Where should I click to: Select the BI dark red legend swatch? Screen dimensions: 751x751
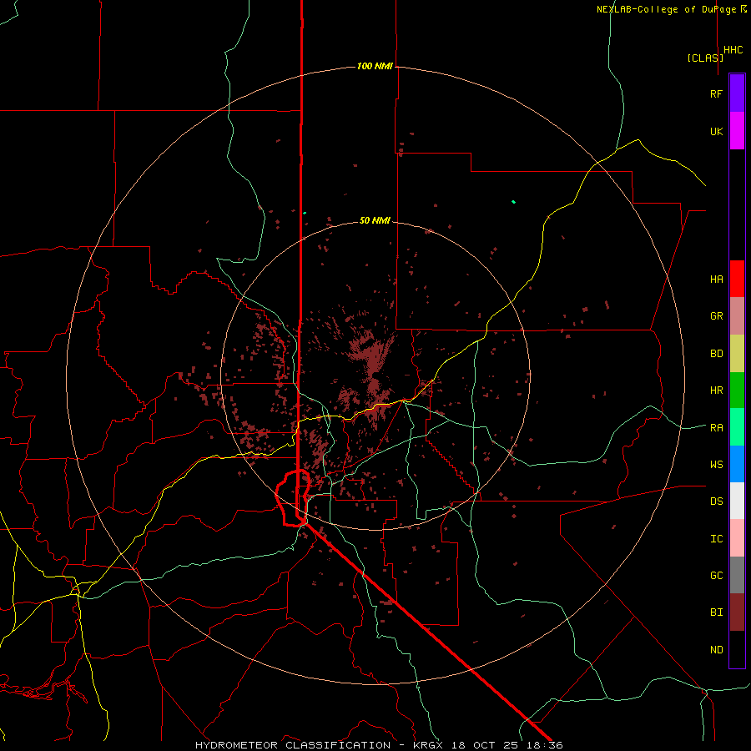(x=737, y=612)
